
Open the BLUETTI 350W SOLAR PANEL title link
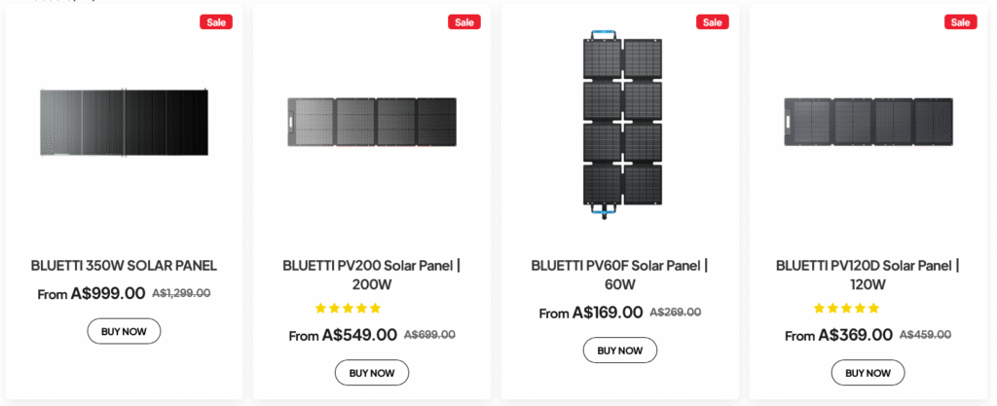coord(124,266)
